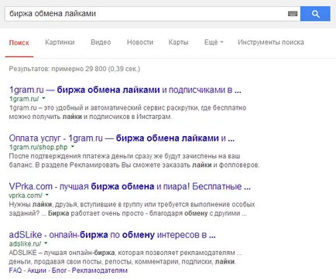Viewport: 336px width, 279px height.
Task: Switch to the Картинки tab
Action: point(60,43)
